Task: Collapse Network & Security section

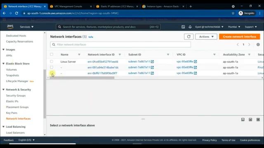Action: click(3, 90)
